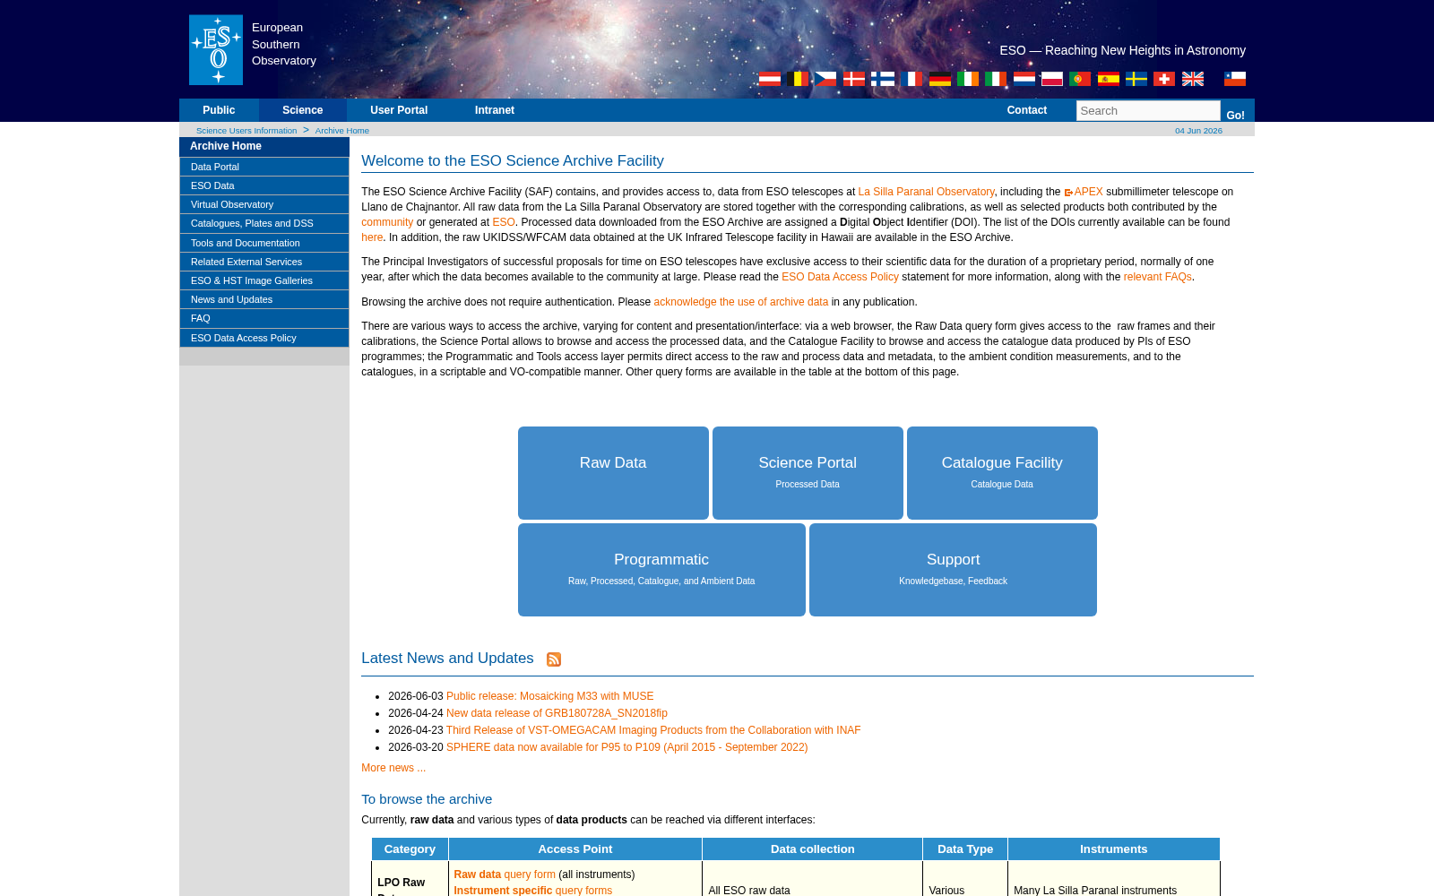The width and height of the screenshot is (1434, 896).
Task: Follow the 'here' DOI list link
Action: 372,237
